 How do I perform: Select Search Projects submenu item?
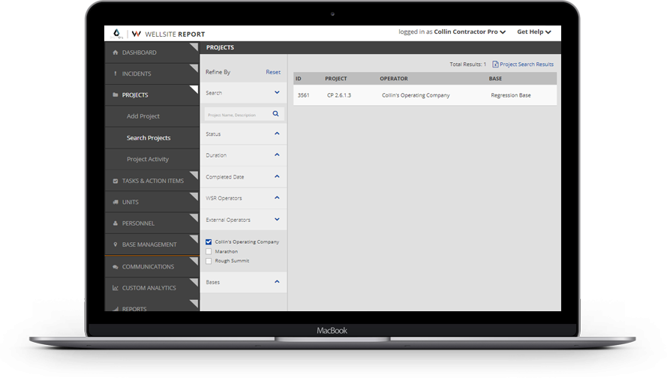[152, 138]
